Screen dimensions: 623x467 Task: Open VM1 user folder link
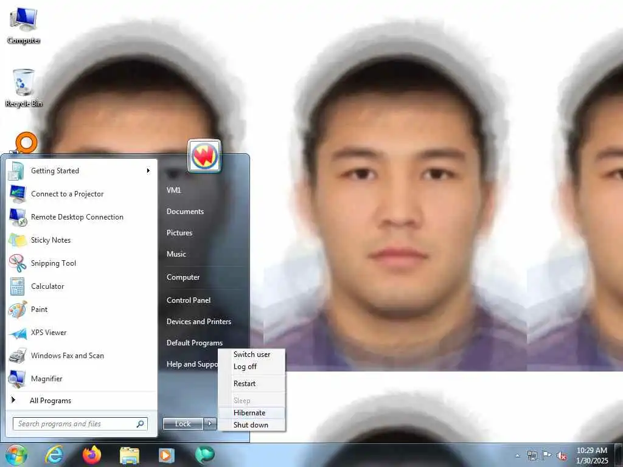[173, 190]
